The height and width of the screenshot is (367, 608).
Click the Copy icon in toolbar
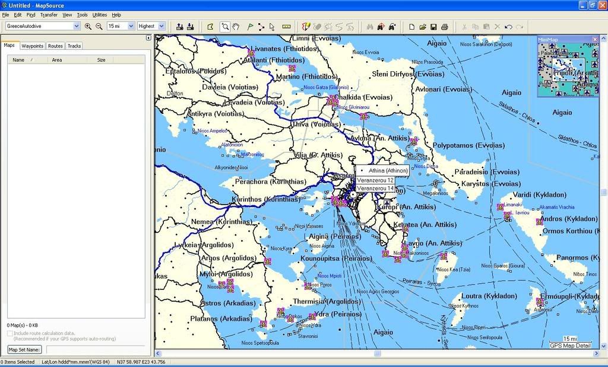point(476,27)
